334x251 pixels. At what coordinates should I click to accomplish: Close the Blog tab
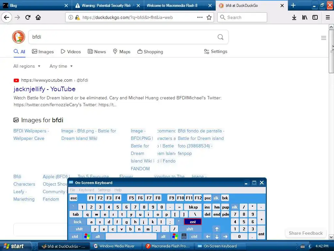[66, 6]
